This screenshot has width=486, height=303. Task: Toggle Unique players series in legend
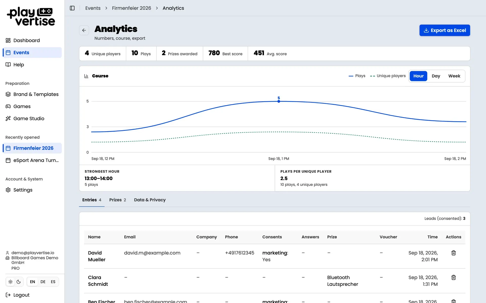(x=388, y=76)
